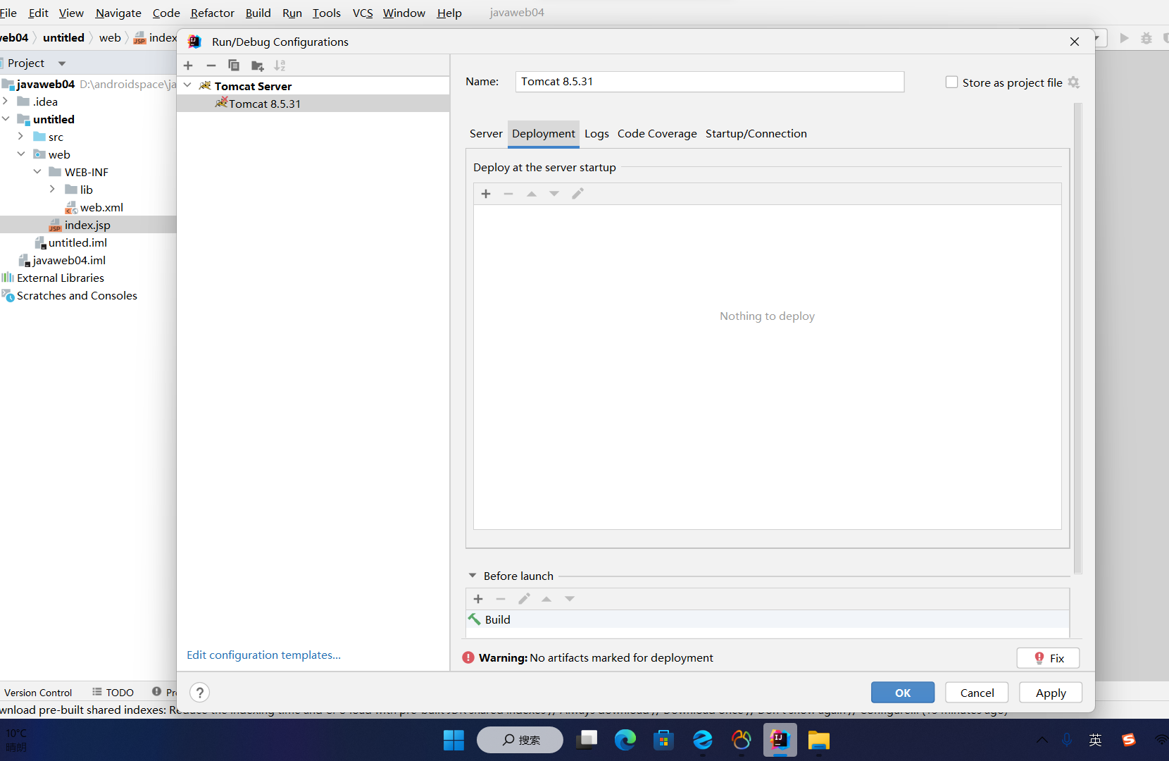Select index.jsp in project tree
Image resolution: width=1169 pixels, height=761 pixels.
click(80, 225)
